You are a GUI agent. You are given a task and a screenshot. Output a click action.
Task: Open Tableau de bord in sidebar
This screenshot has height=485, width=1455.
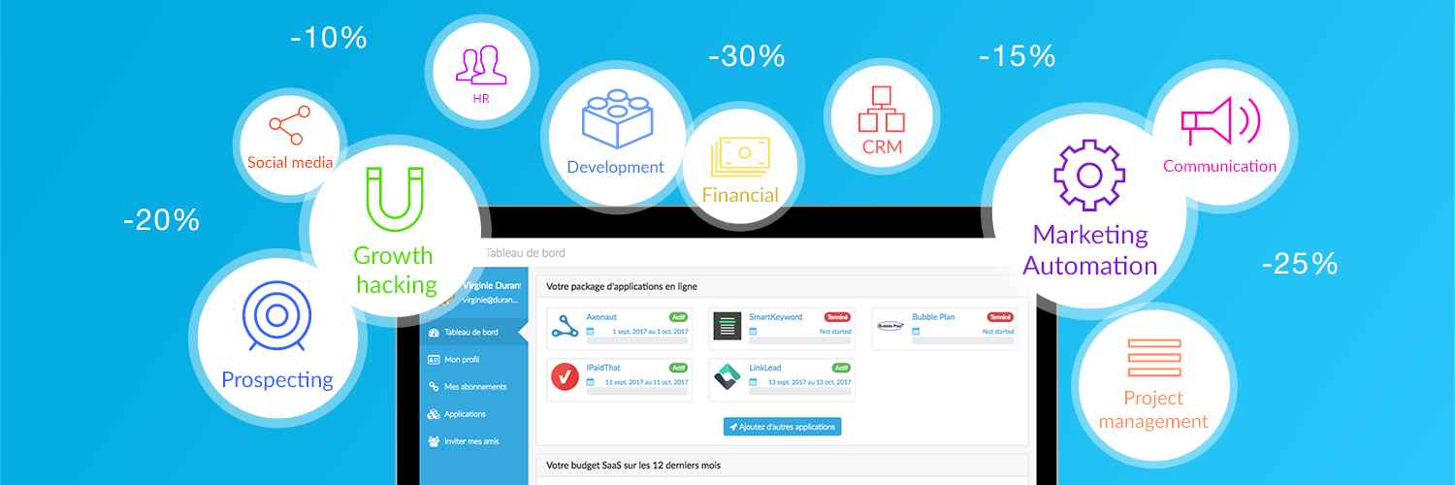pyautogui.click(x=472, y=332)
